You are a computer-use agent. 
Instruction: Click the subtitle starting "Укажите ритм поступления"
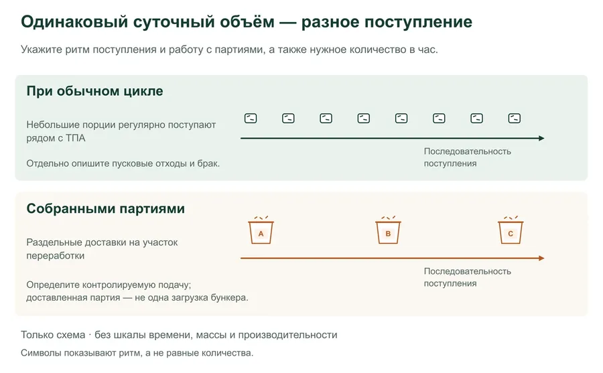click(x=229, y=50)
